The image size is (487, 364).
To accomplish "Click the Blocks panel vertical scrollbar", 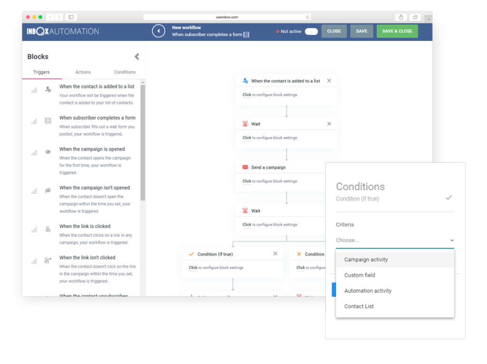I will pyautogui.click(x=143, y=143).
